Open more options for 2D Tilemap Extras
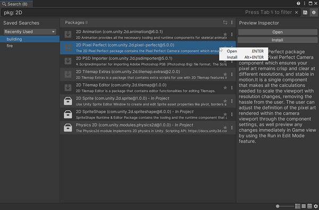Viewport: 319px width, 210px height. coord(232,74)
